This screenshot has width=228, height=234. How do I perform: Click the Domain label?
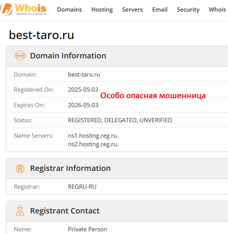(x=25, y=75)
